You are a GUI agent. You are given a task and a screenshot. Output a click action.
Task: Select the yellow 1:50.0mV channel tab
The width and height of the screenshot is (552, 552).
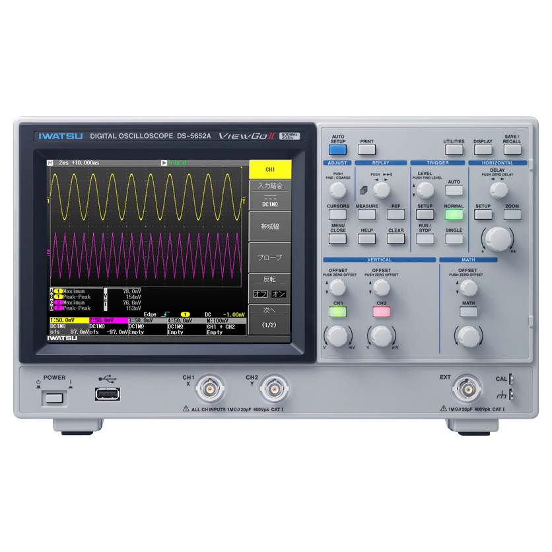(69, 320)
